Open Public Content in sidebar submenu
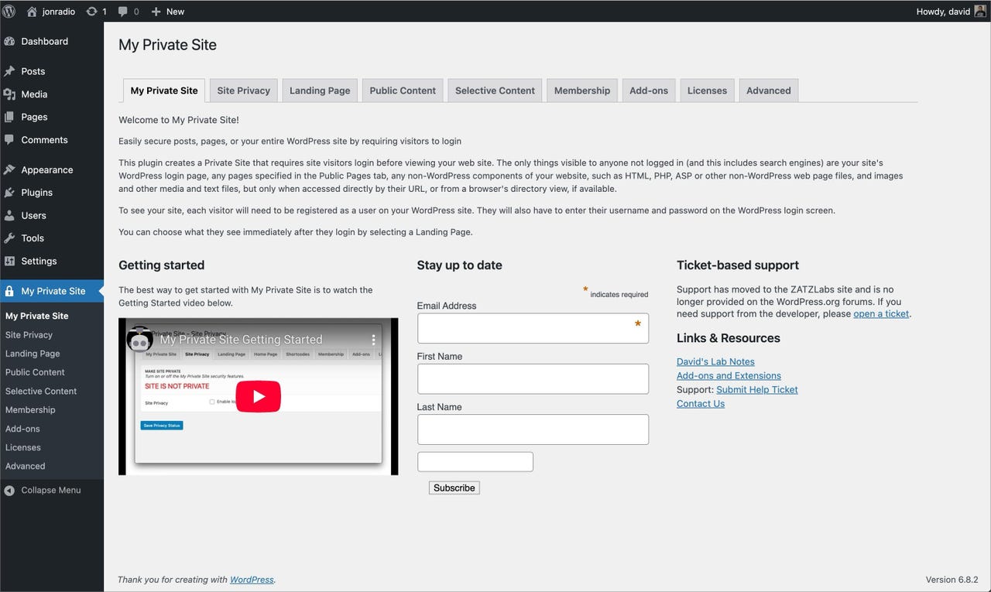The width and height of the screenshot is (991, 592). [35, 372]
